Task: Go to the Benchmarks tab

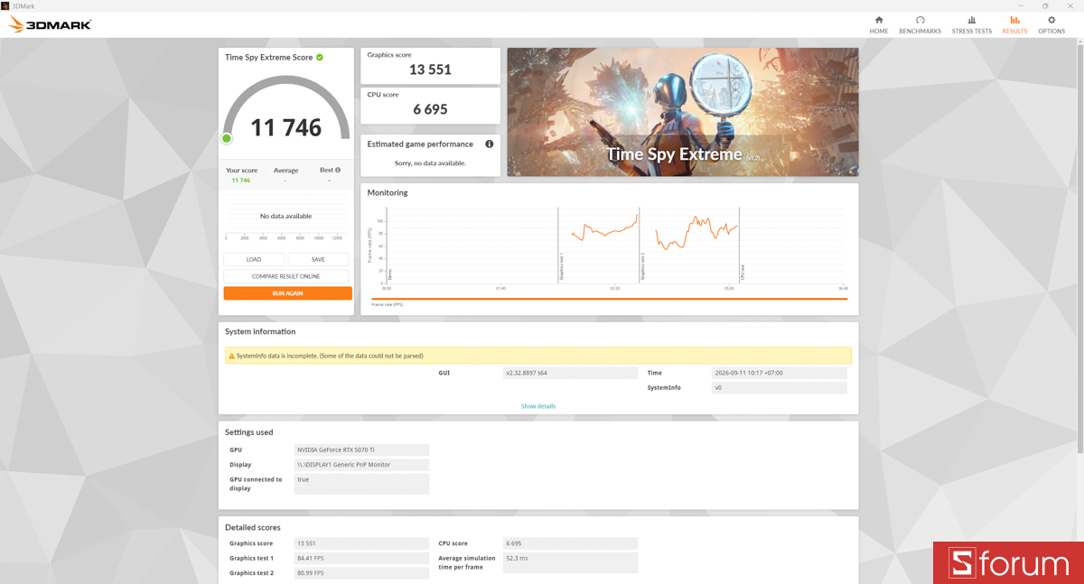Action: pos(920,25)
